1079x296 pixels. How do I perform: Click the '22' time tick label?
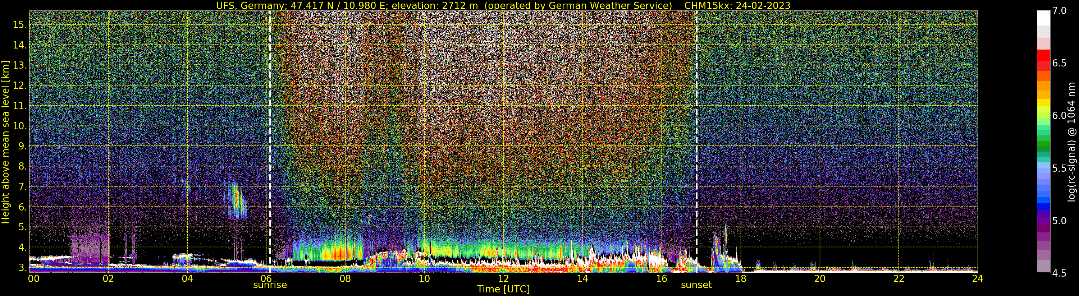[x=899, y=278]
